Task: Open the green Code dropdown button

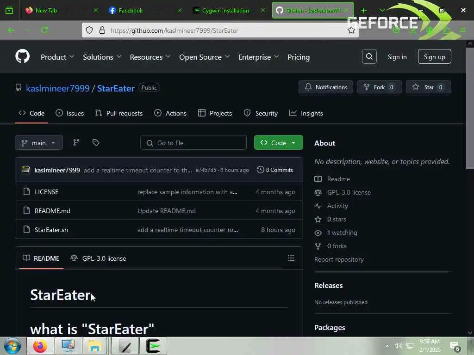Action: pos(278,142)
